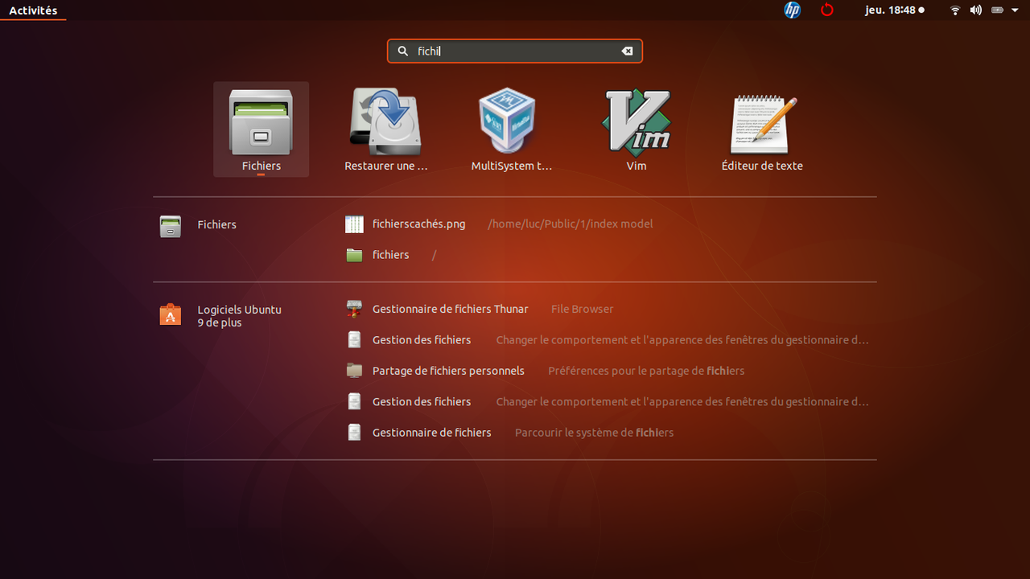Viewport: 1030px width, 579px height.
Task: Click the Partage de fichiers personnels icon
Action: 354,371
